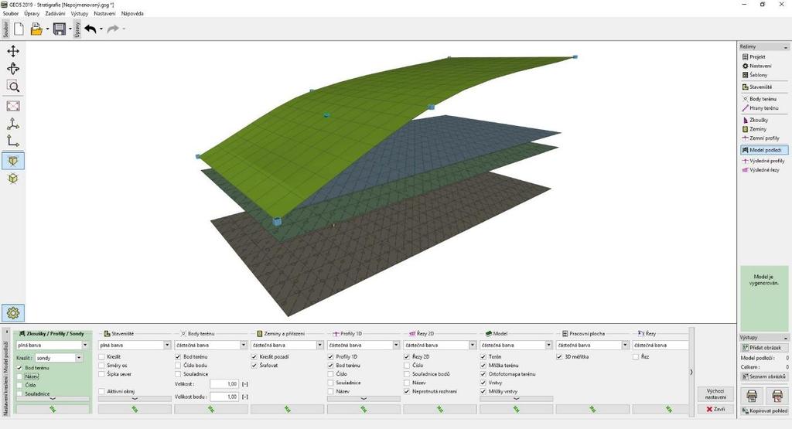Open drawing settings with the gear icon

tap(13, 313)
